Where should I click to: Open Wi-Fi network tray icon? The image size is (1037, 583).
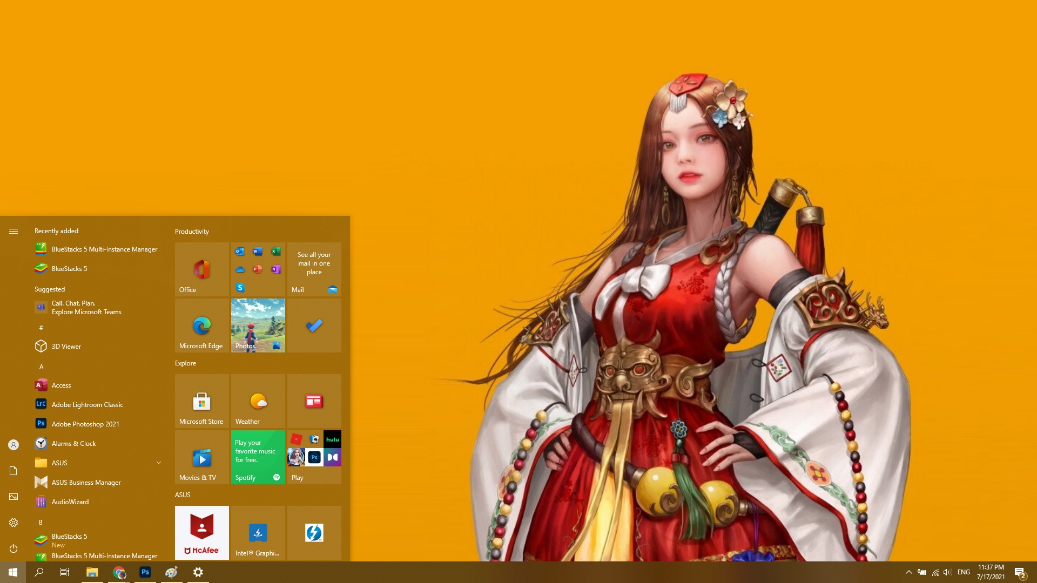[x=935, y=572]
